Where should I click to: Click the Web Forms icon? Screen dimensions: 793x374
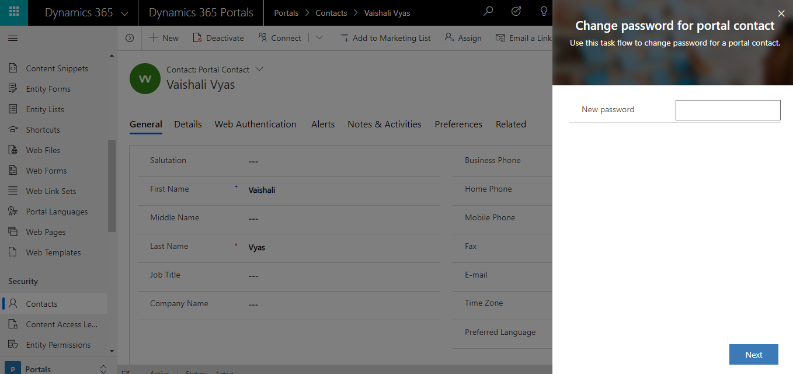13,171
